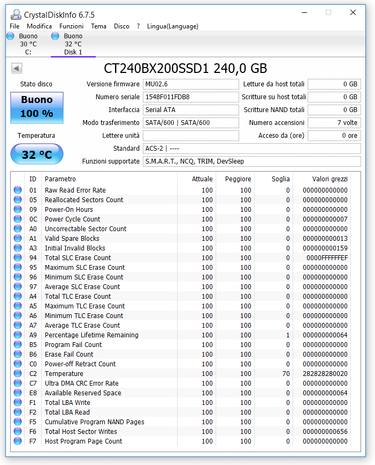This screenshot has width=375, height=465.
Task: Open the Disco menu
Action: tap(121, 26)
